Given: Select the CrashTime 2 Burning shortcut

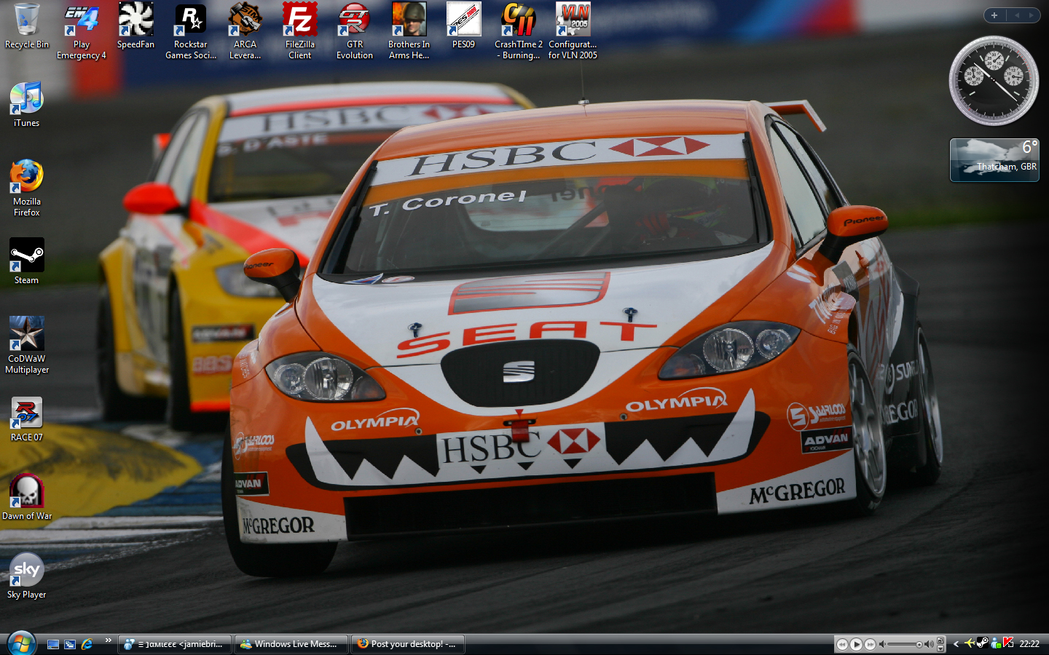Looking at the screenshot, I should click(x=518, y=31).
